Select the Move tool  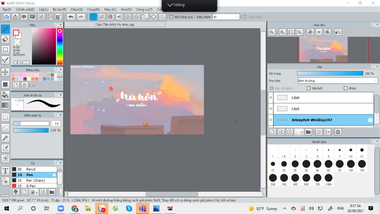coord(5,72)
